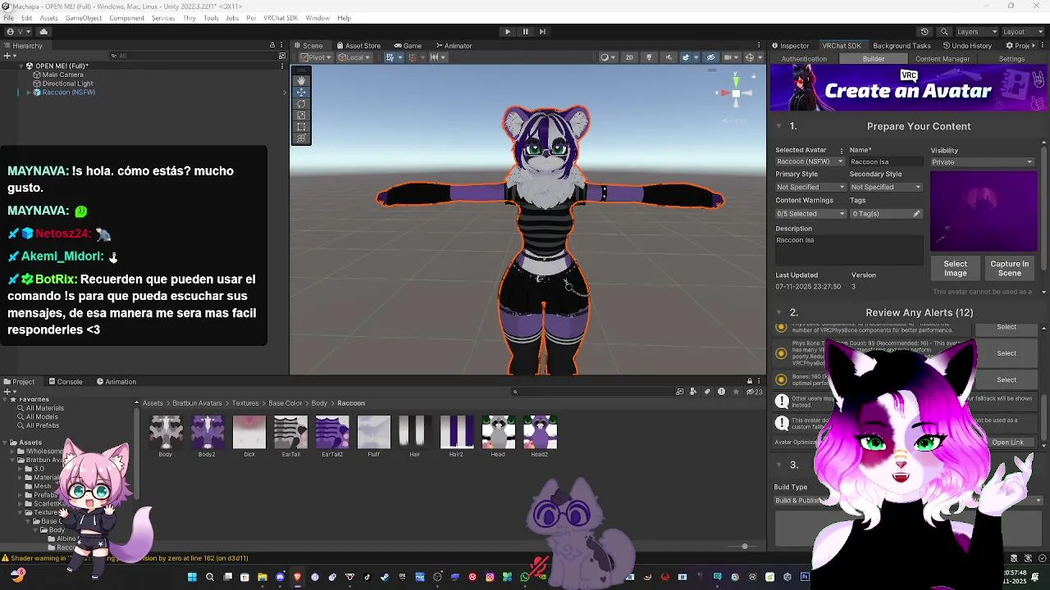Open the draw mode shading dropdown
Image resolution: width=1050 pixels, height=590 pixels.
(x=607, y=57)
